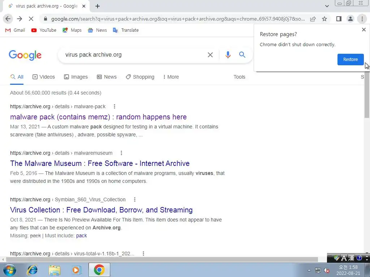Click the Restore button
This screenshot has height=277, width=370.
tap(350, 60)
